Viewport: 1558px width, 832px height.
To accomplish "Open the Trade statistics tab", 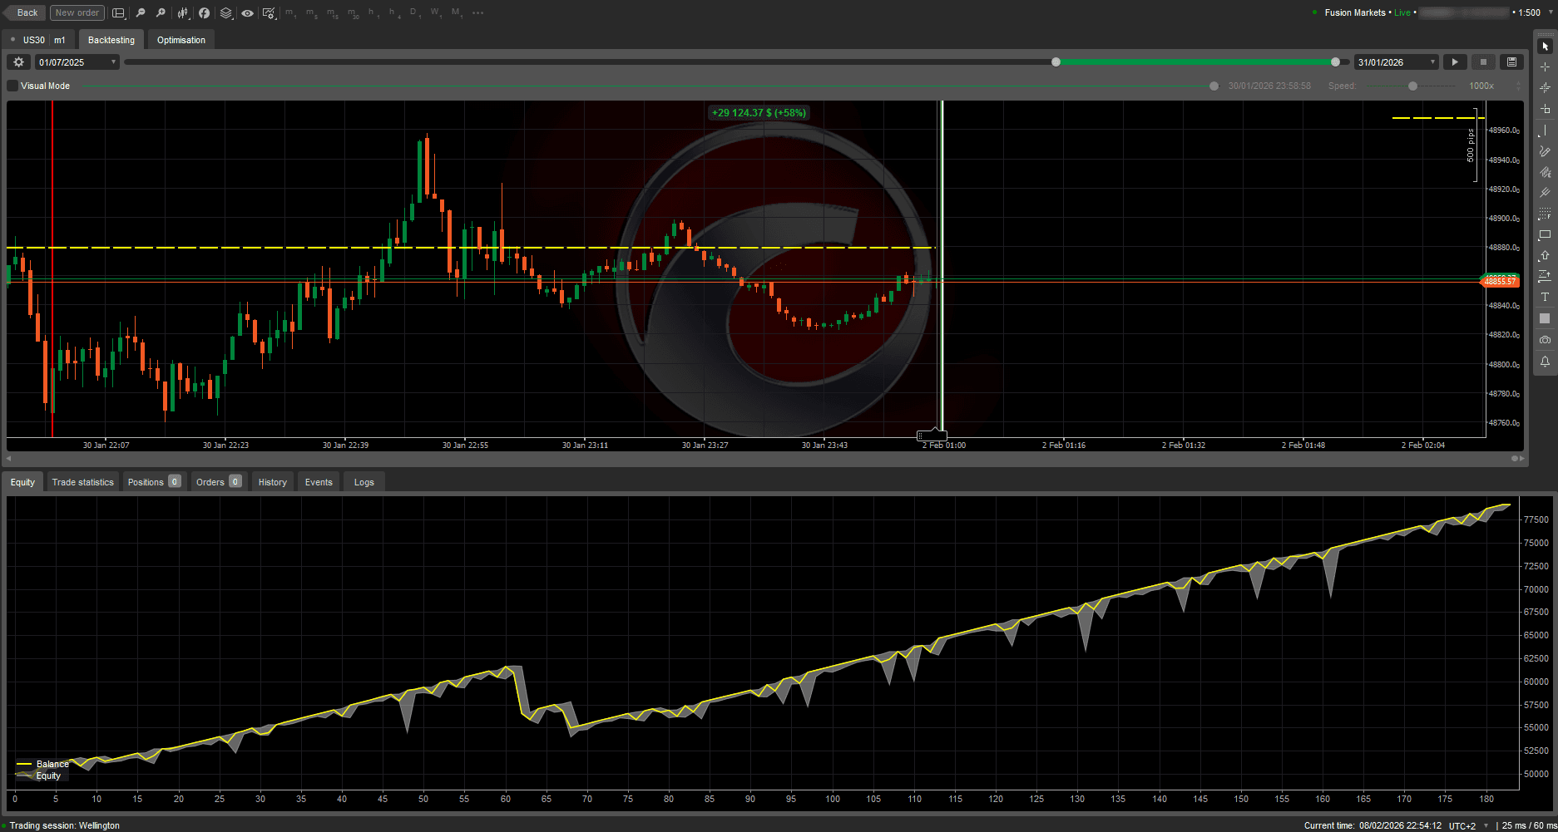I will [82, 481].
